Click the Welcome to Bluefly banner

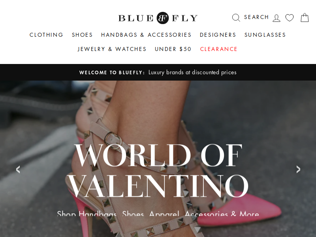[158, 72]
